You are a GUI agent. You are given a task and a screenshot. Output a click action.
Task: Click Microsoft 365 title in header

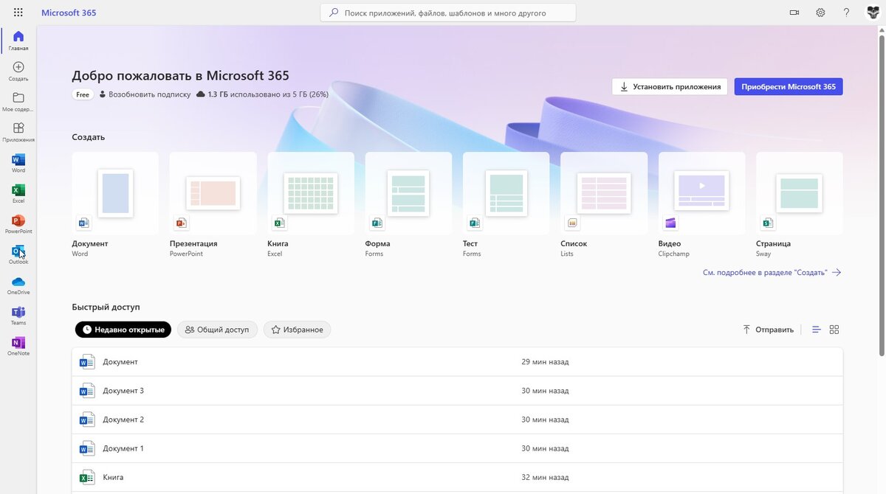[x=69, y=13]
